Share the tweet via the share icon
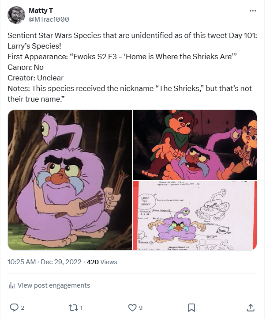The width and height of the screenshot is (266, 319). (x=250, y=307)
